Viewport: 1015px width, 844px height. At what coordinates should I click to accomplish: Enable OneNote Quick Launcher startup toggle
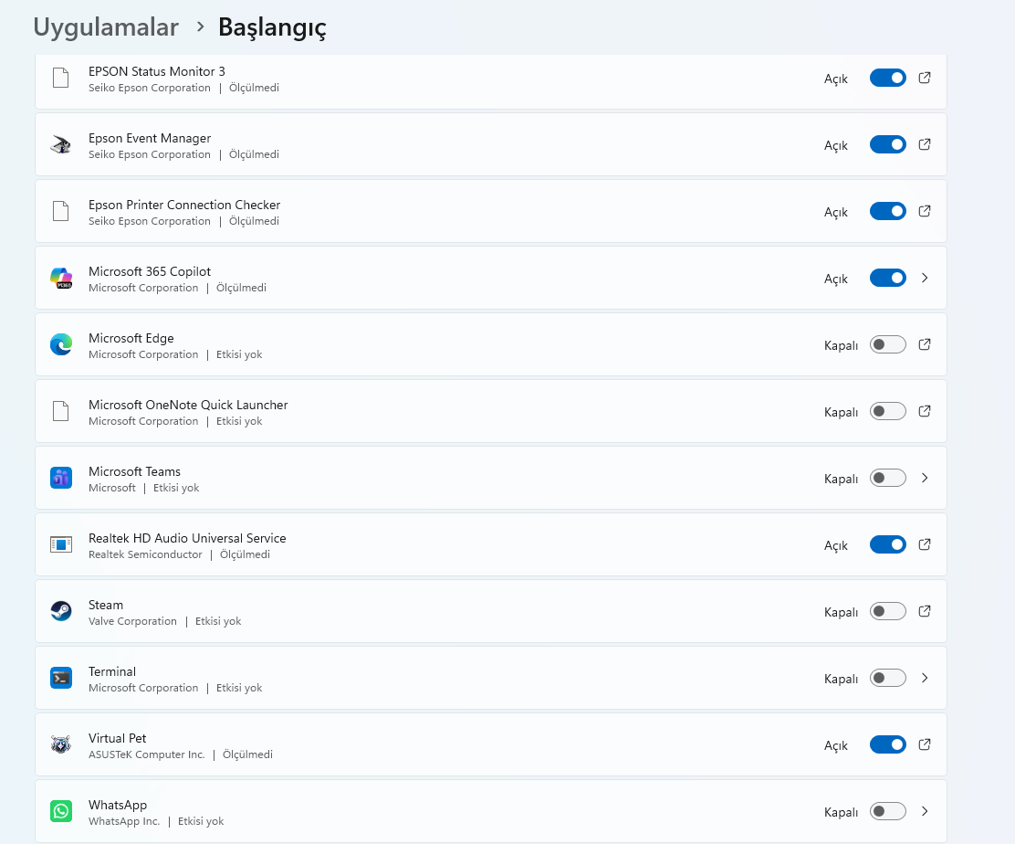(887, 411)
